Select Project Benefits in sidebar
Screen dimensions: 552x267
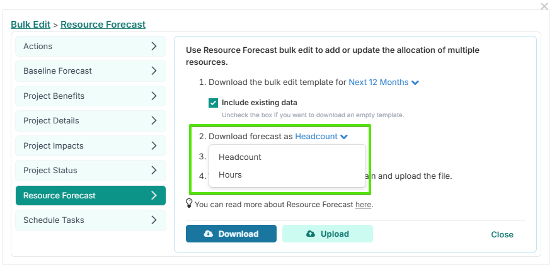[x=90, y=96]
